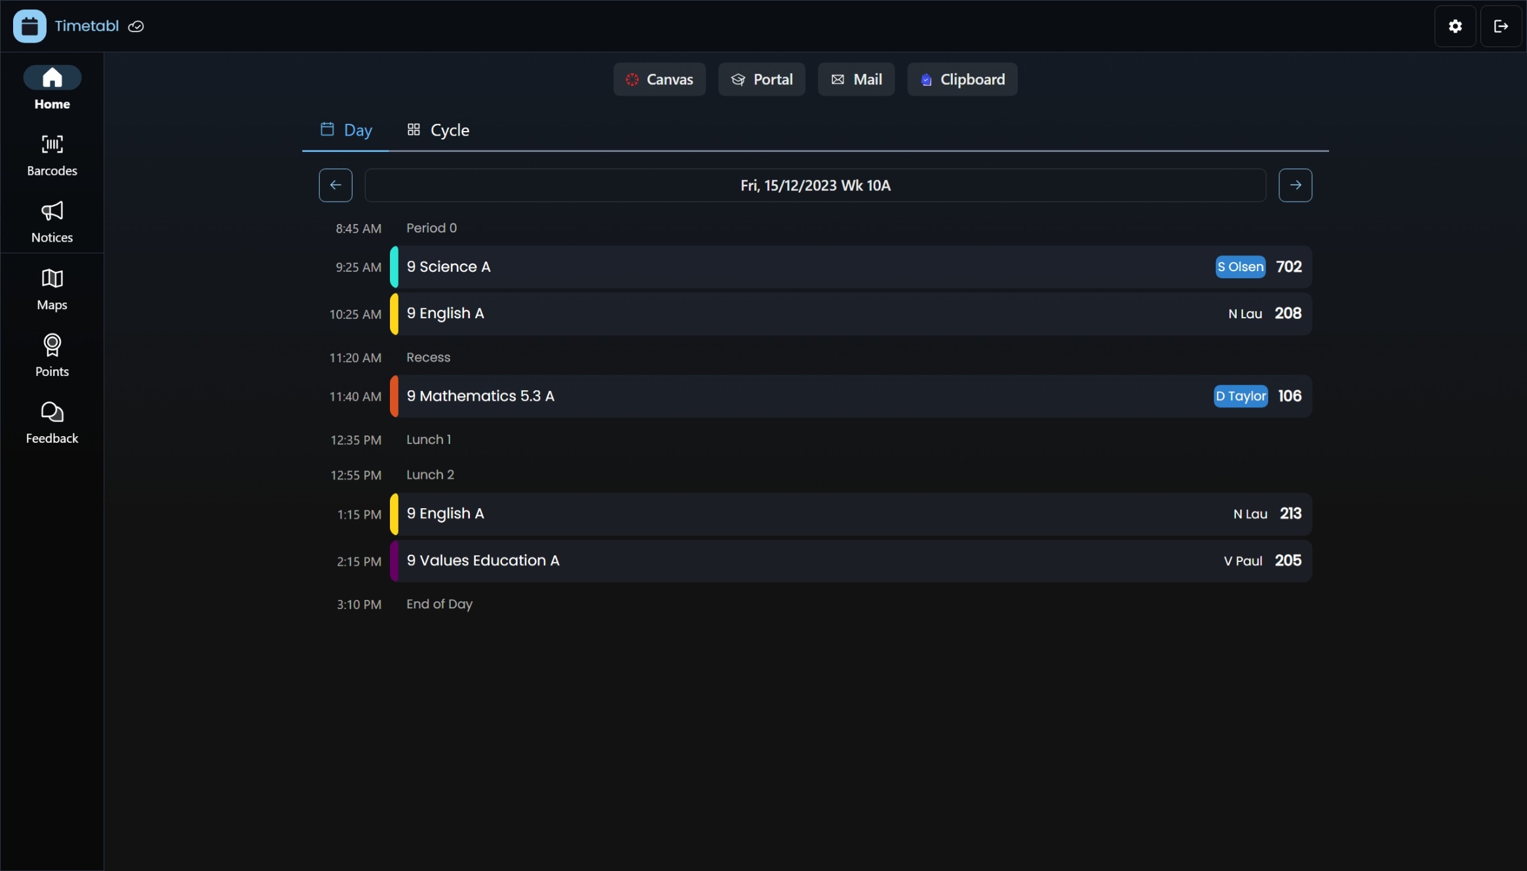Click the S Olsen teacher badge on Science A
This screenshot has width=1527, height=871.
click(x=1241, y=267)
